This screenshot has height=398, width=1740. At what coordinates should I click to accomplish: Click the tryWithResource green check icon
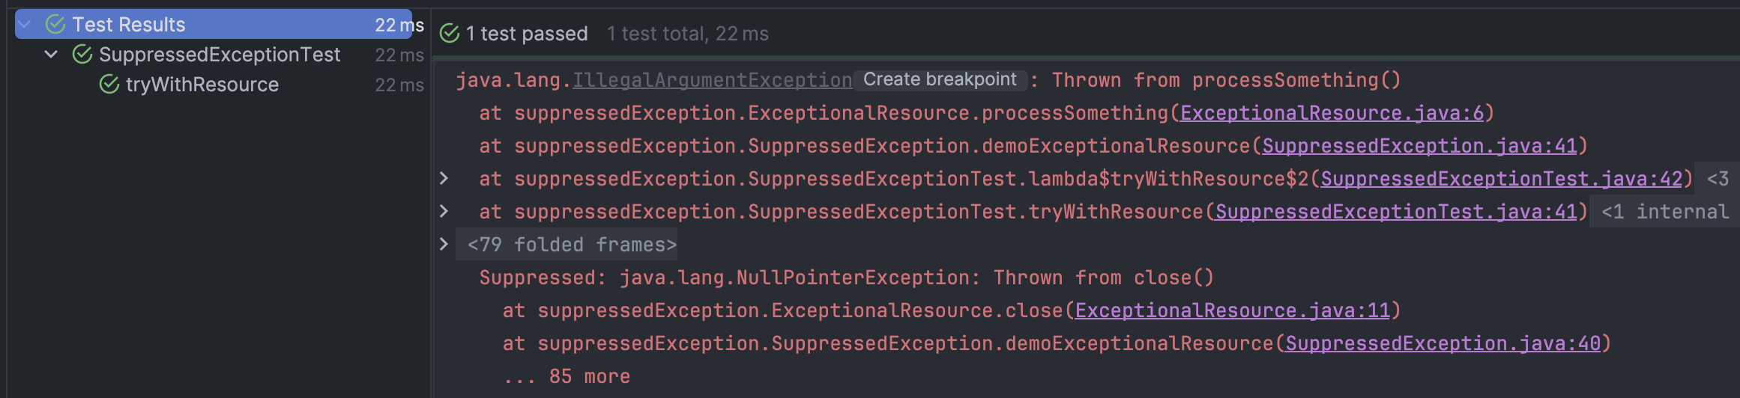pyautogui.click(x=109, y=85)
